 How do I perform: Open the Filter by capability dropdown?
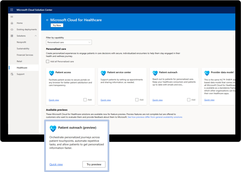point(69,42)
